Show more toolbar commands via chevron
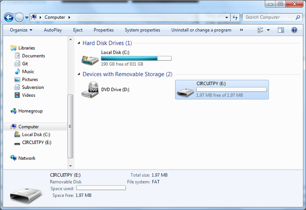Viewport: 306px width, 210px height. tap(241, 30)
